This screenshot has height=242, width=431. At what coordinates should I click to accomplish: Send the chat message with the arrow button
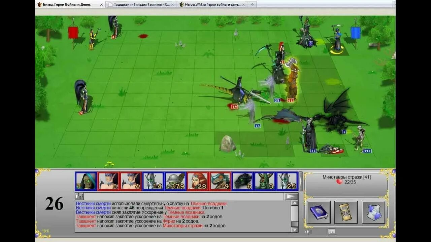[x=291, y=196]
